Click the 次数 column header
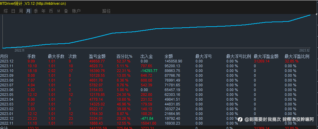 tap(73, 57)
